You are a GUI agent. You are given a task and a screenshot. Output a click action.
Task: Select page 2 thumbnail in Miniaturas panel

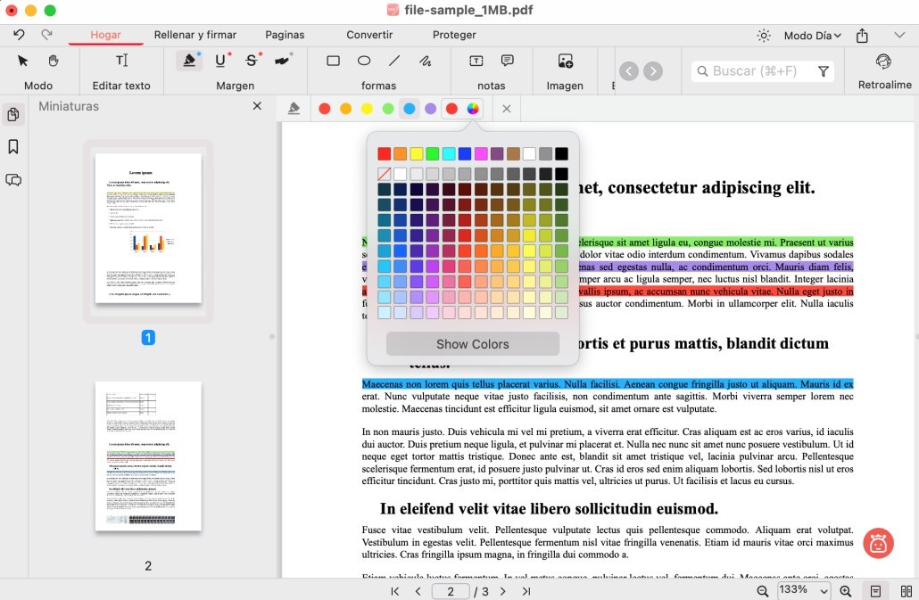(148, 456)
